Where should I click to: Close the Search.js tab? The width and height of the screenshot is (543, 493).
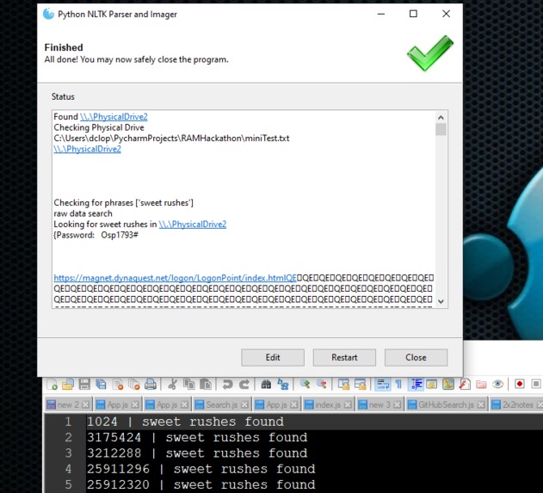245,404
